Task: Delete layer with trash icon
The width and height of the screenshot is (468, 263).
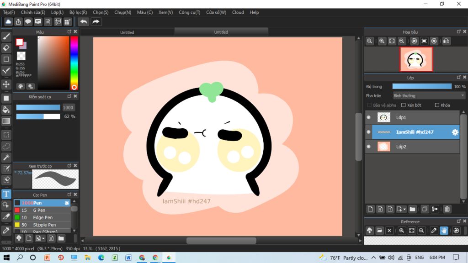Action: [x=447, y=209]
